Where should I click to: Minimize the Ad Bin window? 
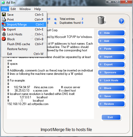point(110,2)
